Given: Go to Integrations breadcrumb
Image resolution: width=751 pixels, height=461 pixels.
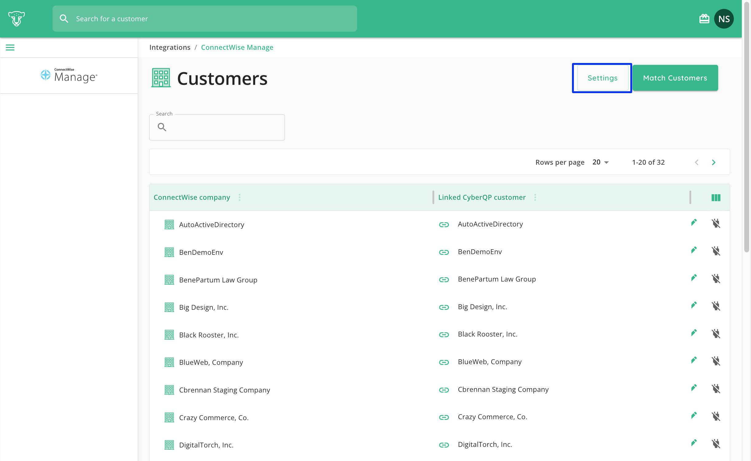Looking at the screenshot, I should [170, 47].
